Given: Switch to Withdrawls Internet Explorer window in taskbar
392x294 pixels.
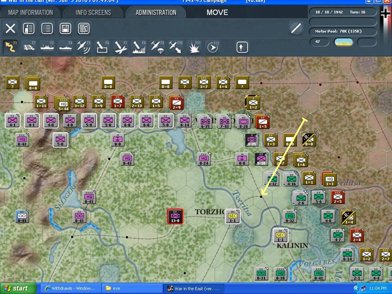Looking at the screenshot, I should 70,288.
